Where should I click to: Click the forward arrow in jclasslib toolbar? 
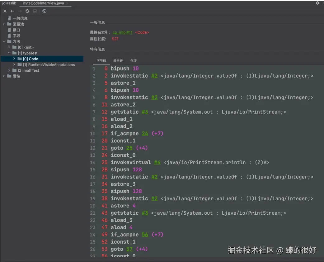pyautogui.click(x=20, y=11)
